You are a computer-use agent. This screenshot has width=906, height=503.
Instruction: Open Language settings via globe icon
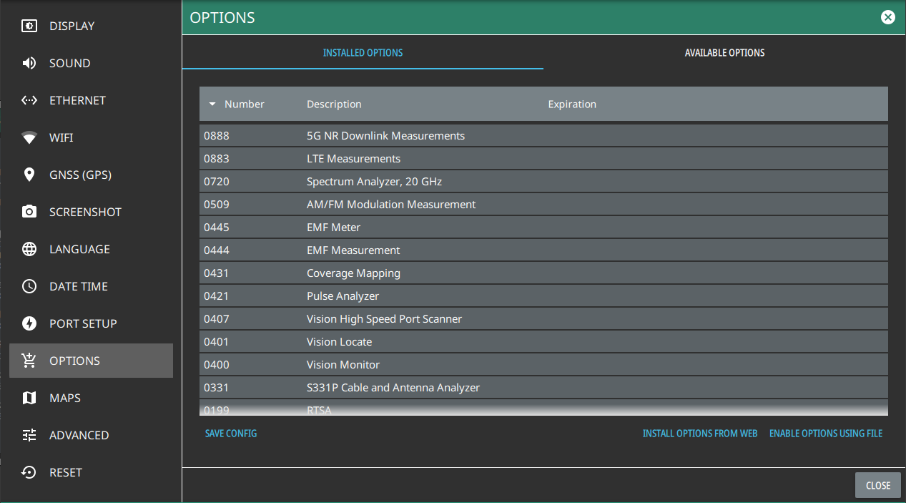(x=29, y=249)
